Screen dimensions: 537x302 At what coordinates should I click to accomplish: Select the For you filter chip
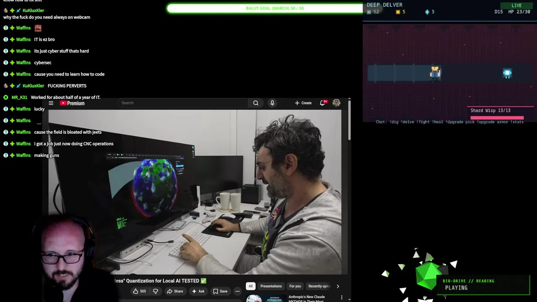pyautogui.click(x=295, y=286)
